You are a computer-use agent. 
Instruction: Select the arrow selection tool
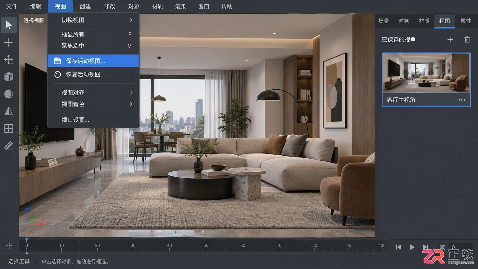point(9,25)
